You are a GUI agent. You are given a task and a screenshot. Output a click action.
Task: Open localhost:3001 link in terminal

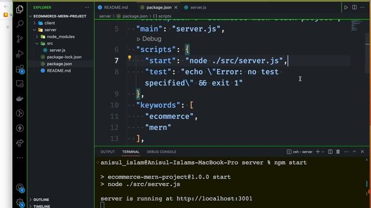pyautogui.click(x=214, y=199)
